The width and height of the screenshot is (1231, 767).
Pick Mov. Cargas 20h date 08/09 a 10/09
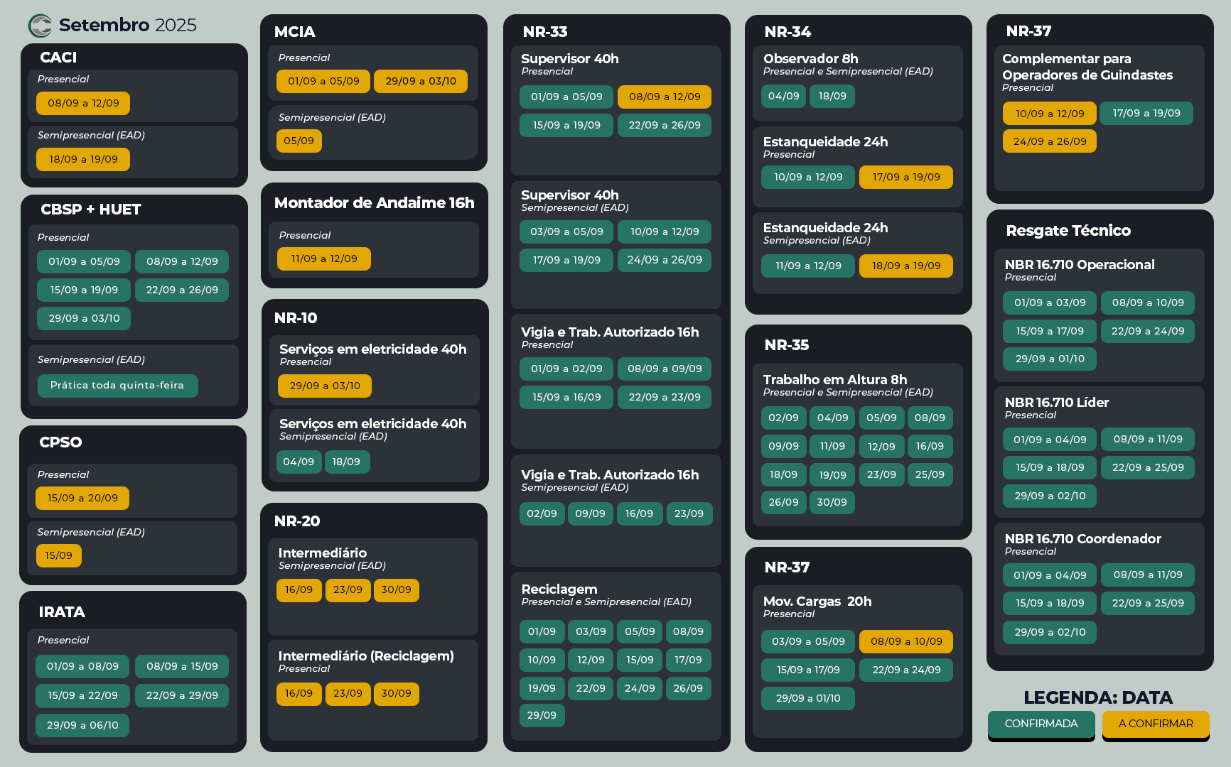click(905, 641)
